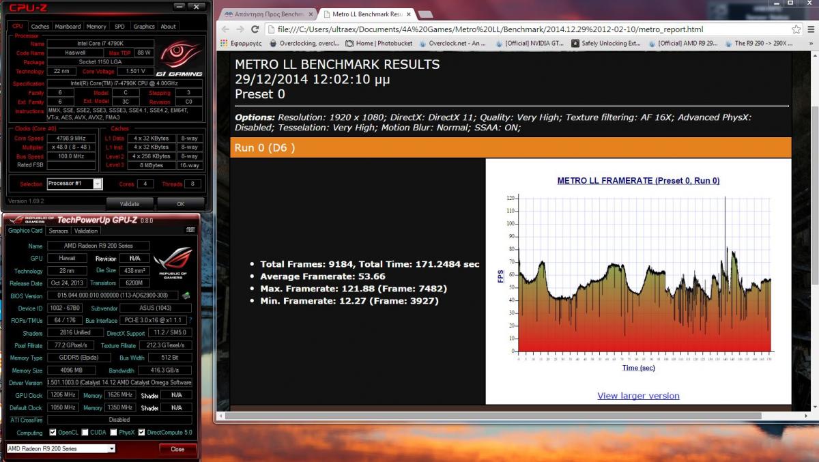
Task: Click the orange Run 0 (D6) header
Action: click(511, 148)
